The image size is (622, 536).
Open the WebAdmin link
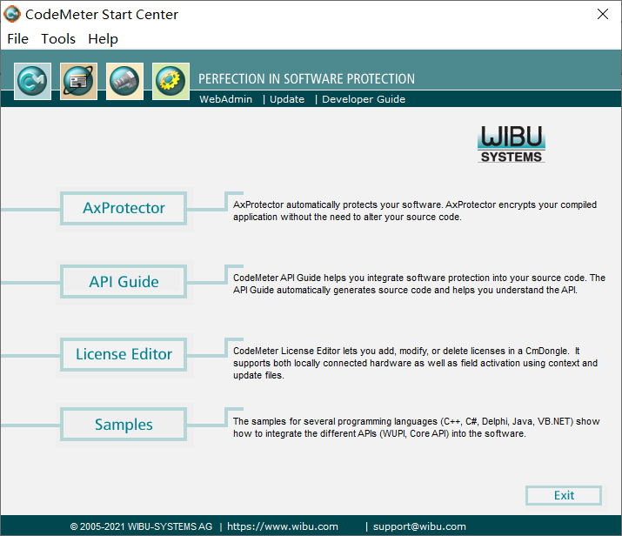point(226,99)
